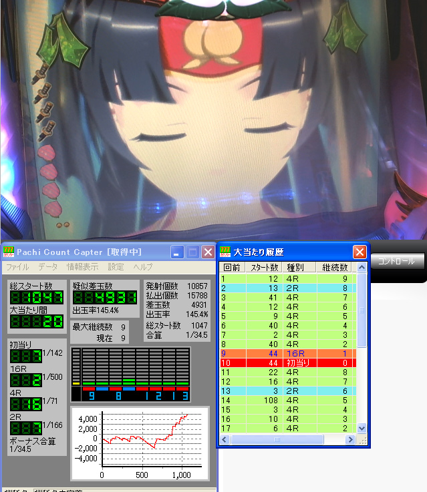Select history row 14 with 108 starts
Screen dimensions: 427x492
coord(288,401)
